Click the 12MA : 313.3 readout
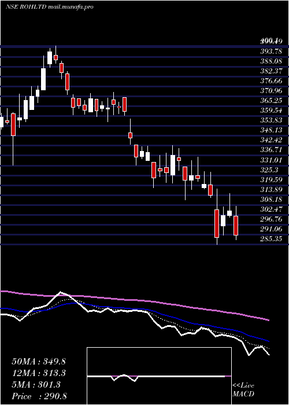Image resolution: width=289 pixels, height=405 pixels. coord(39,373)
